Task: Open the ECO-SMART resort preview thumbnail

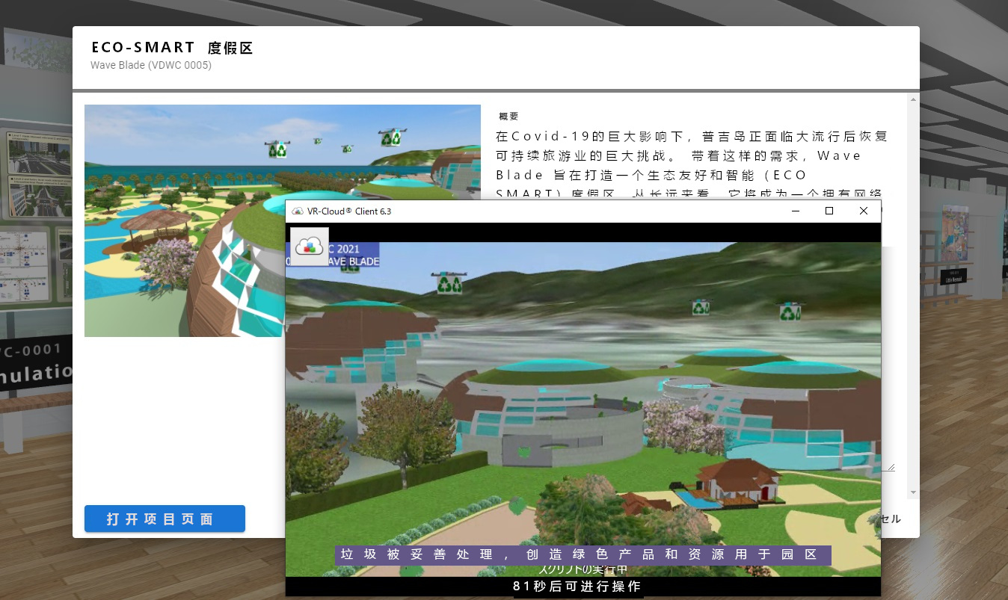Action: pyautogui.click(x=283, y=220)
